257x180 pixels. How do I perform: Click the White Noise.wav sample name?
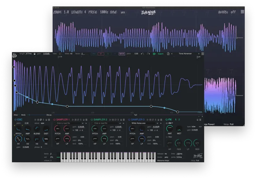(139, 123)
